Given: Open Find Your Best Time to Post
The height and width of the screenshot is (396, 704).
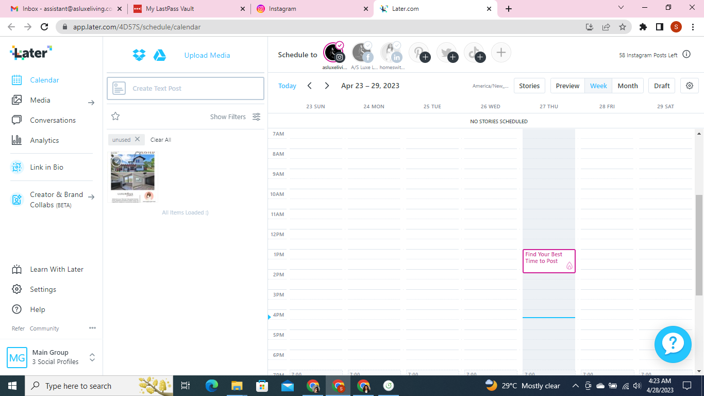Looking at the screenshot, I should pos(549,261).
